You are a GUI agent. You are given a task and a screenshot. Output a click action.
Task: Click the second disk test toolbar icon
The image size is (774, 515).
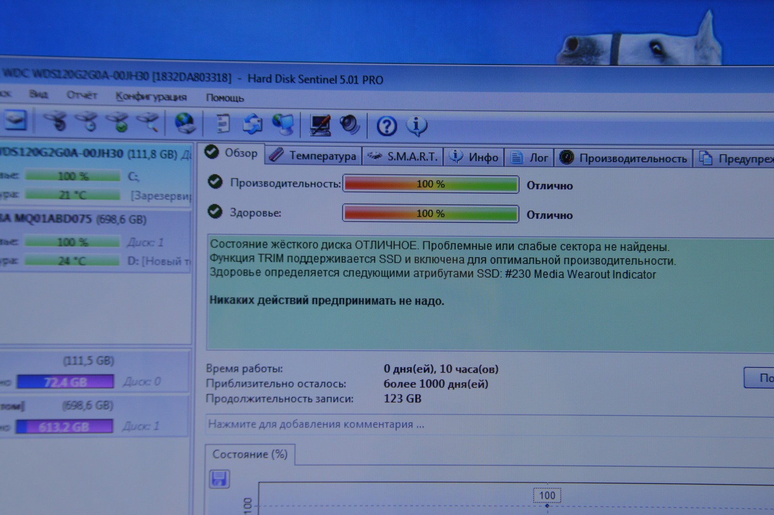click(x=87, y=122)
